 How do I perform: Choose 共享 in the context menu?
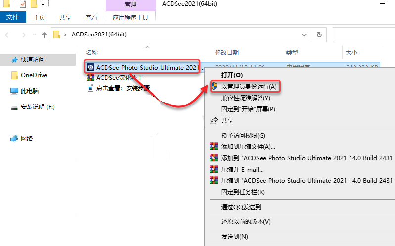pos(227,120)
